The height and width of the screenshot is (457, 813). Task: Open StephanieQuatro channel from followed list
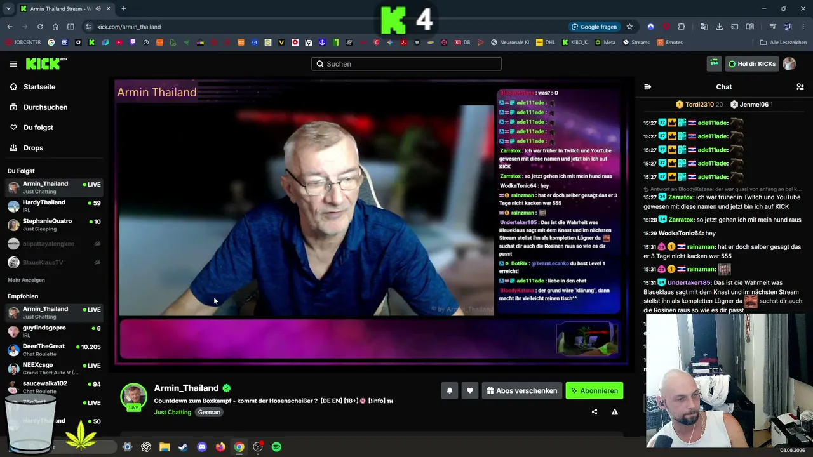click(x=54, y=225)
